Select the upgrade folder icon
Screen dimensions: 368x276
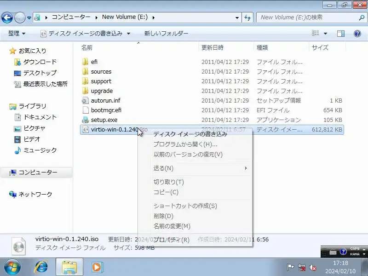tap(86, 91)
